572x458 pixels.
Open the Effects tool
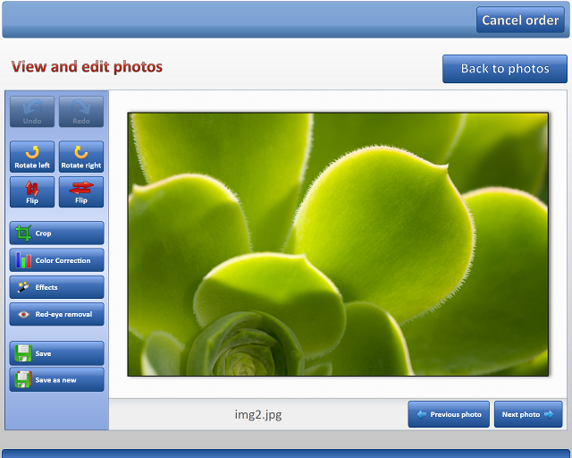[x=57, y=287]
